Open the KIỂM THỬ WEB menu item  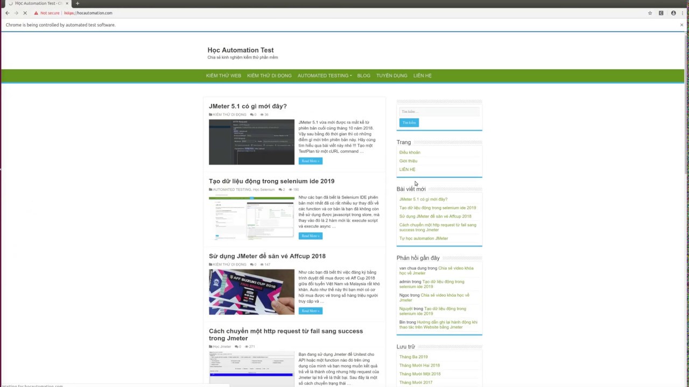coord(223,76)
